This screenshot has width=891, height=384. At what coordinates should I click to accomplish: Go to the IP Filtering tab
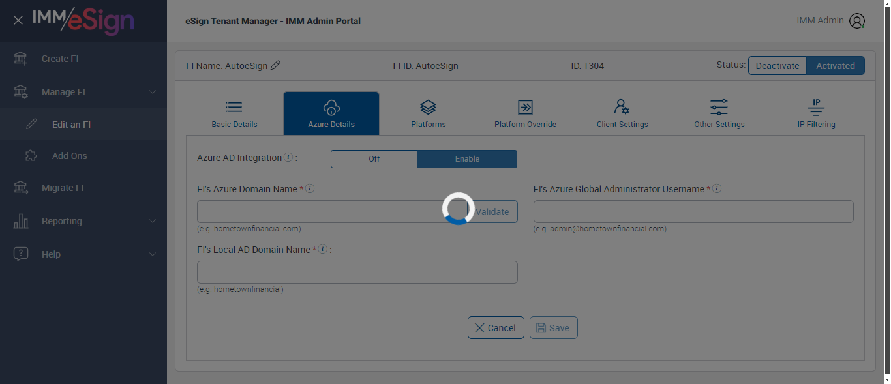pos(816,113)
